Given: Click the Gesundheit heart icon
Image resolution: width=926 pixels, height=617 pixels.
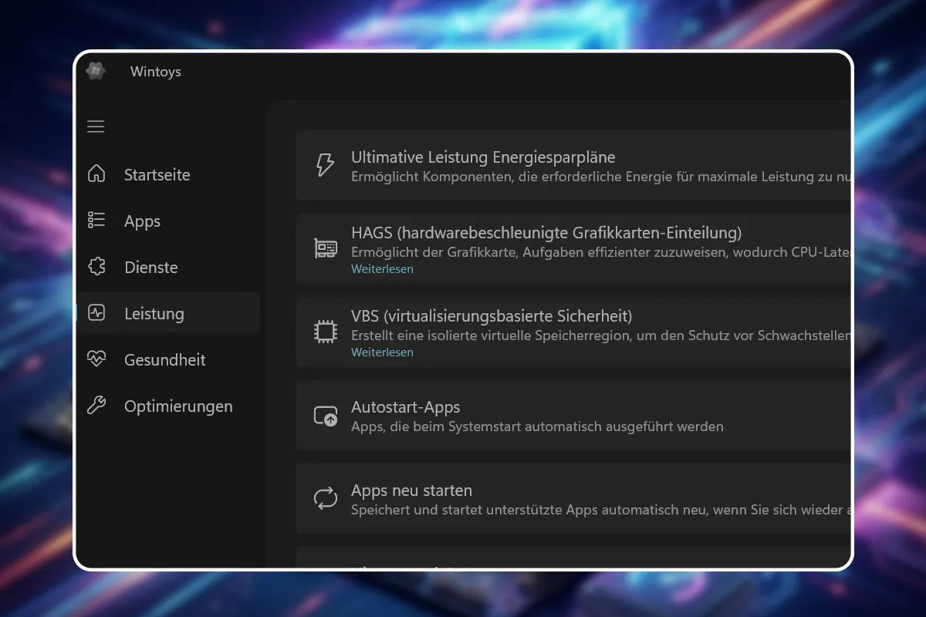Looking at the screenshot, I should tap(96, 359).
